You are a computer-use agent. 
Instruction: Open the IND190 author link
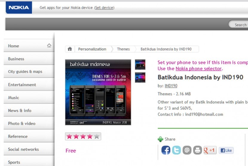(171, 86)
